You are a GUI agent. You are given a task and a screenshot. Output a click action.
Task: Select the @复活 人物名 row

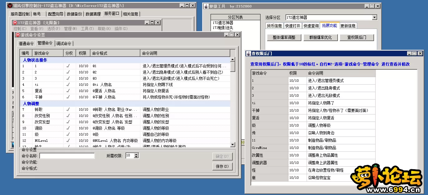pyautogui.click(x=125, y=91)
